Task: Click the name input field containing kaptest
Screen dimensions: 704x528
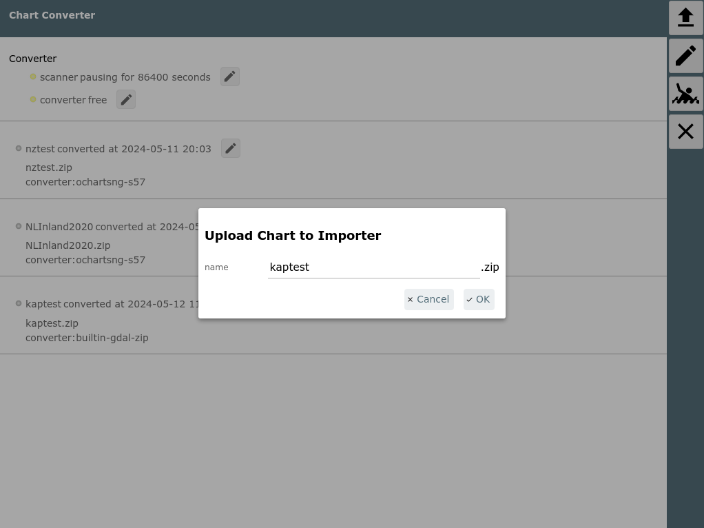Action: coord(374,267)
